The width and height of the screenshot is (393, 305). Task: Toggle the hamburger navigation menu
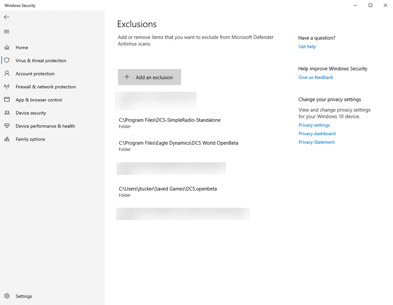7,31
